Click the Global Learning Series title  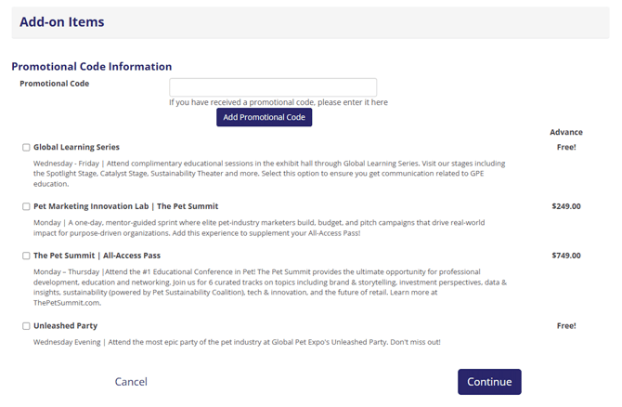point(76,147)
